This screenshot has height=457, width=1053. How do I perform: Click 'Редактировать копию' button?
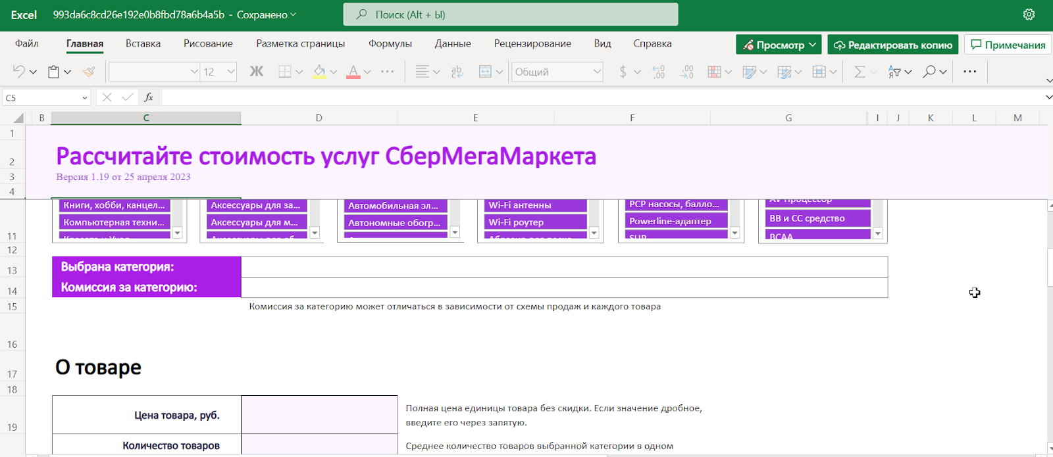click(892, 45)
